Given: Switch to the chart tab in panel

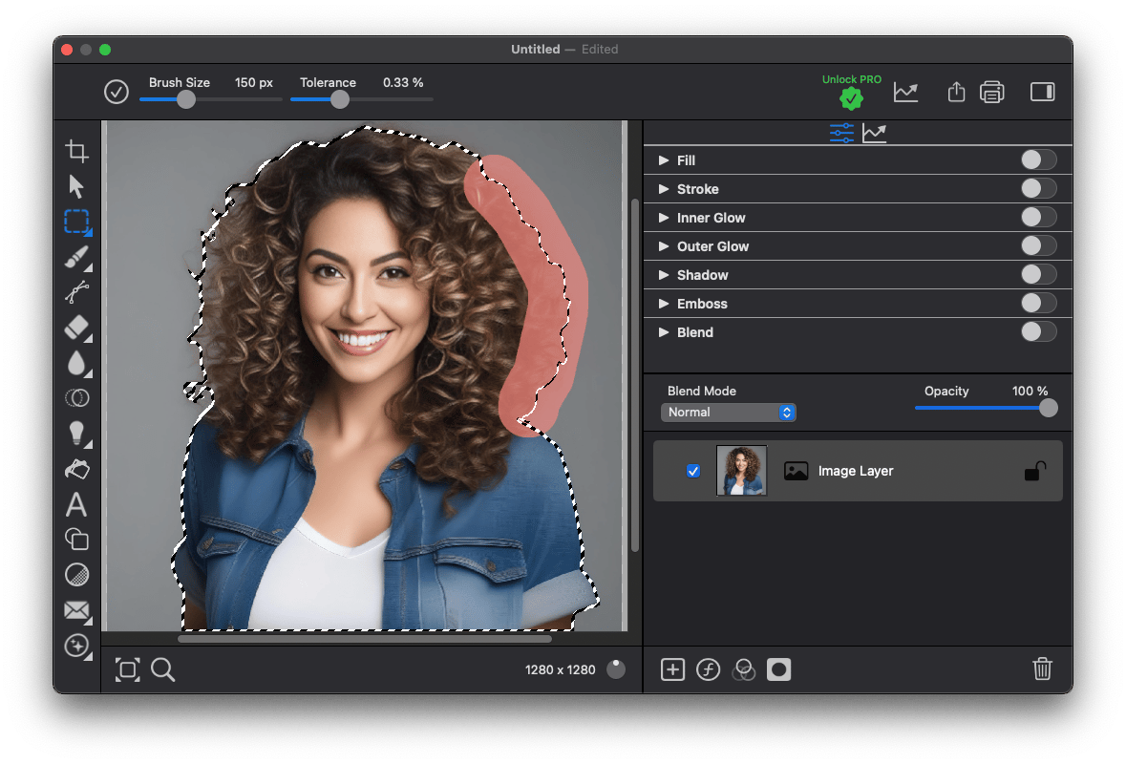Looking at the screenshot, I should (874, 133).
